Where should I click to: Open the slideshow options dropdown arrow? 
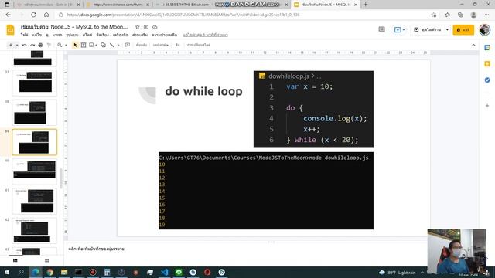pos(447,29)
